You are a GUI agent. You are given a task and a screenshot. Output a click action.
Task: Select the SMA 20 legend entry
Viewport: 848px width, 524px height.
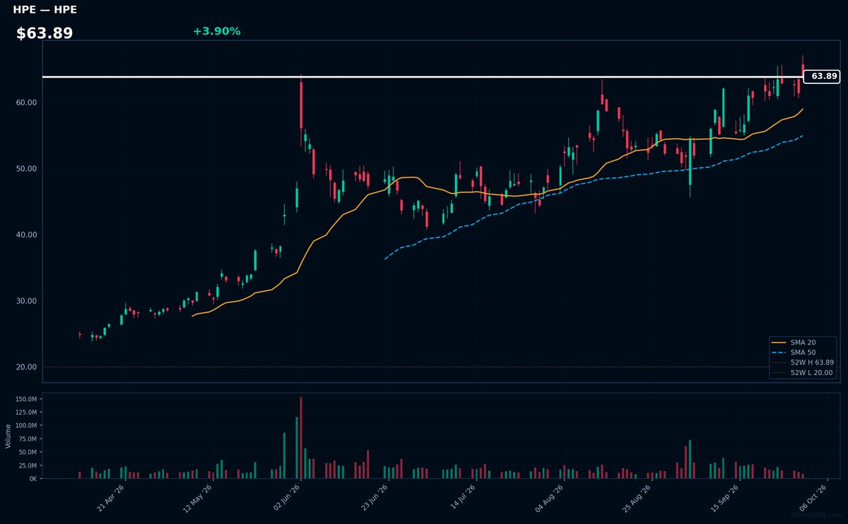[x=803, y=343]
